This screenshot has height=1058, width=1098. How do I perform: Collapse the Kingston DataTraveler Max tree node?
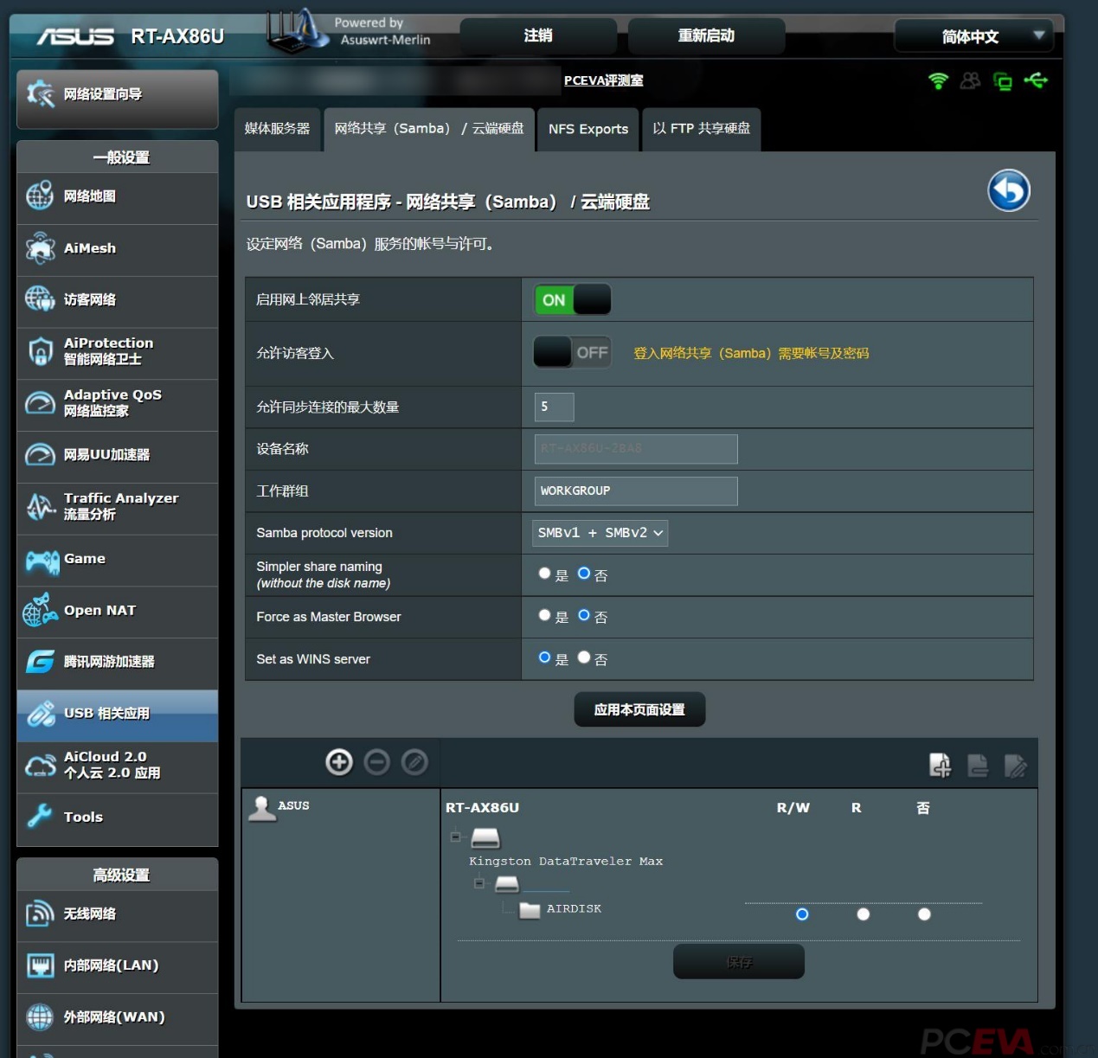453,837
